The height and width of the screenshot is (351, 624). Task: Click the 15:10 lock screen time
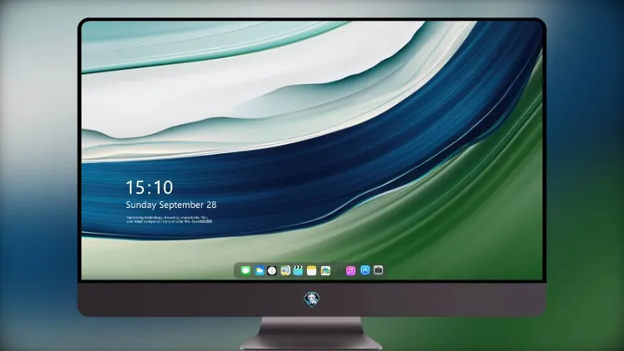tap(149, 187)
